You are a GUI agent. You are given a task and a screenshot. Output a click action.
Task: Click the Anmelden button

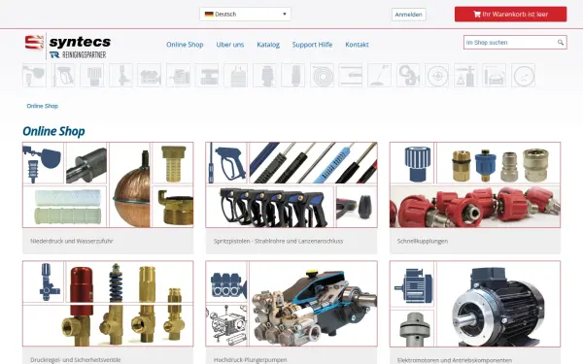409,15
